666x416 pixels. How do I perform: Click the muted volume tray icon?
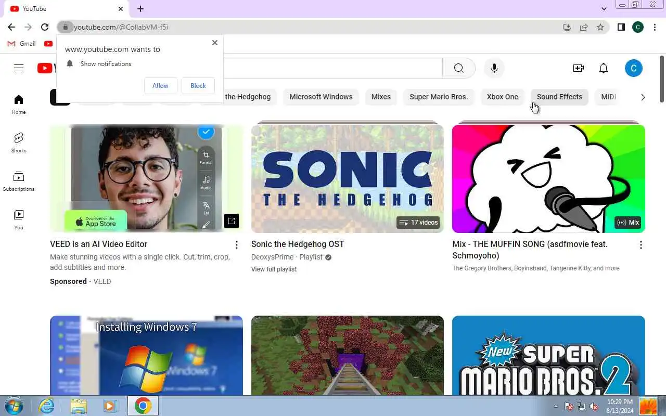[x=595, y=406]
